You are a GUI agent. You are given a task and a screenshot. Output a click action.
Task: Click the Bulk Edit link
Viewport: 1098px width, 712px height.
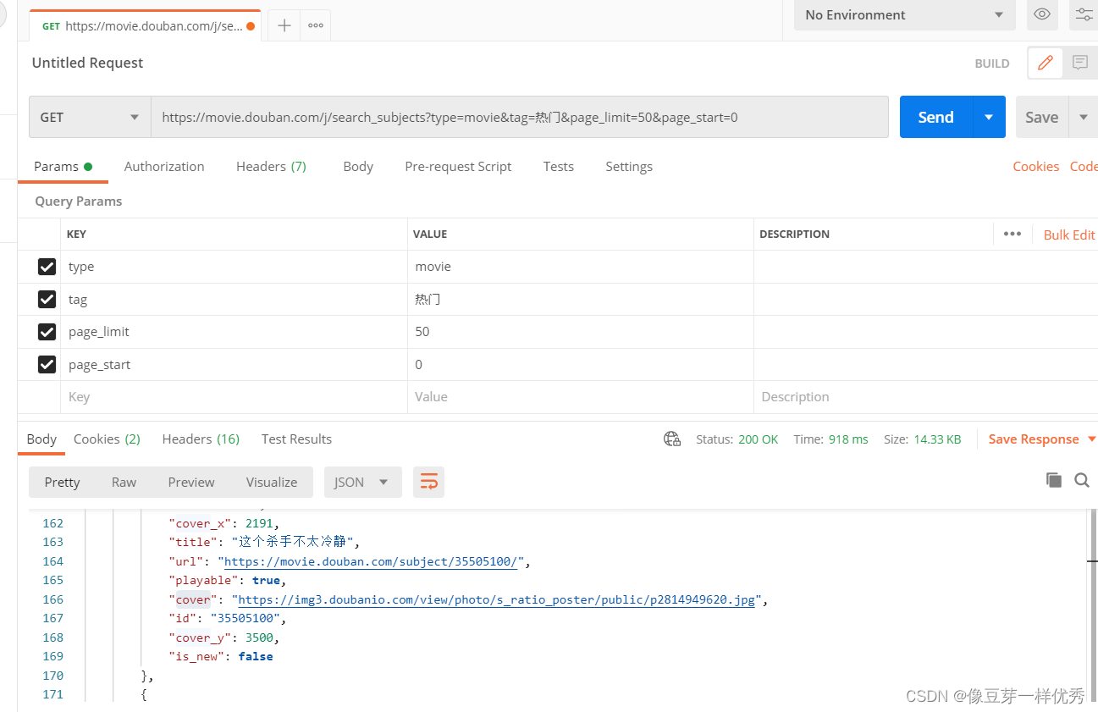point(1069,235)
